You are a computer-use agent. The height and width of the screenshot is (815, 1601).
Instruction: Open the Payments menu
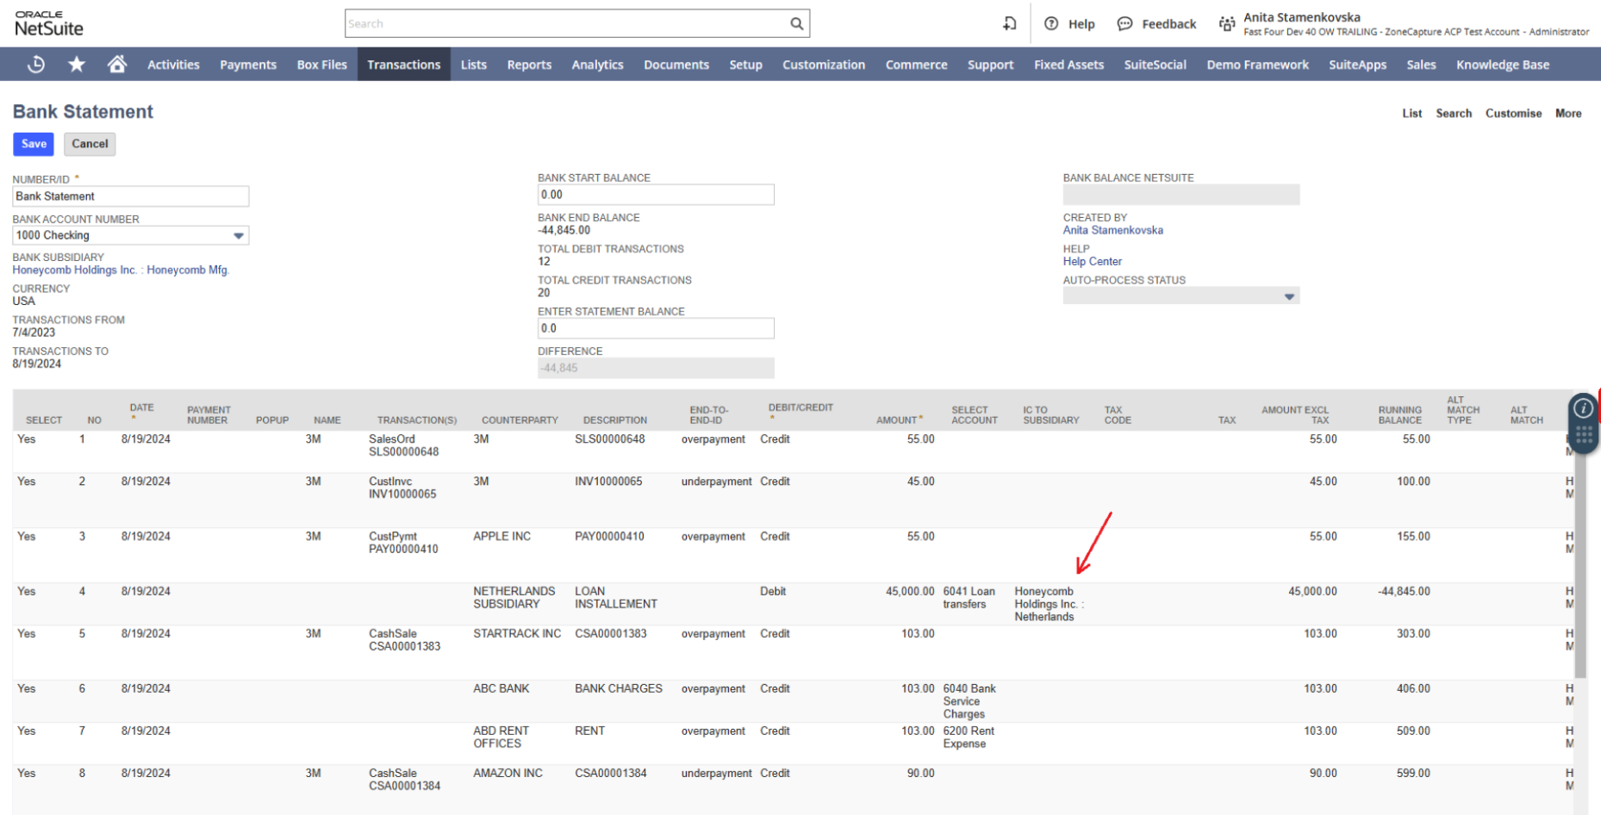pos(248,65)
